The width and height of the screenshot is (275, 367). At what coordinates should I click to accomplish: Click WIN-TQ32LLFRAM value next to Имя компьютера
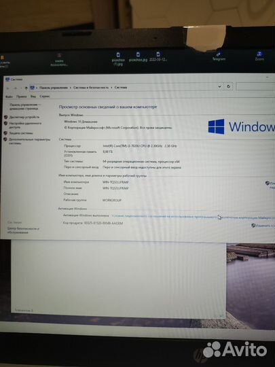point(115,182)
